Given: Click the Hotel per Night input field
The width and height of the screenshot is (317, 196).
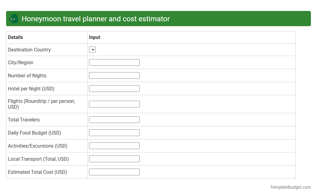Looking at the screenshot, I should click(x=114, y=88).
